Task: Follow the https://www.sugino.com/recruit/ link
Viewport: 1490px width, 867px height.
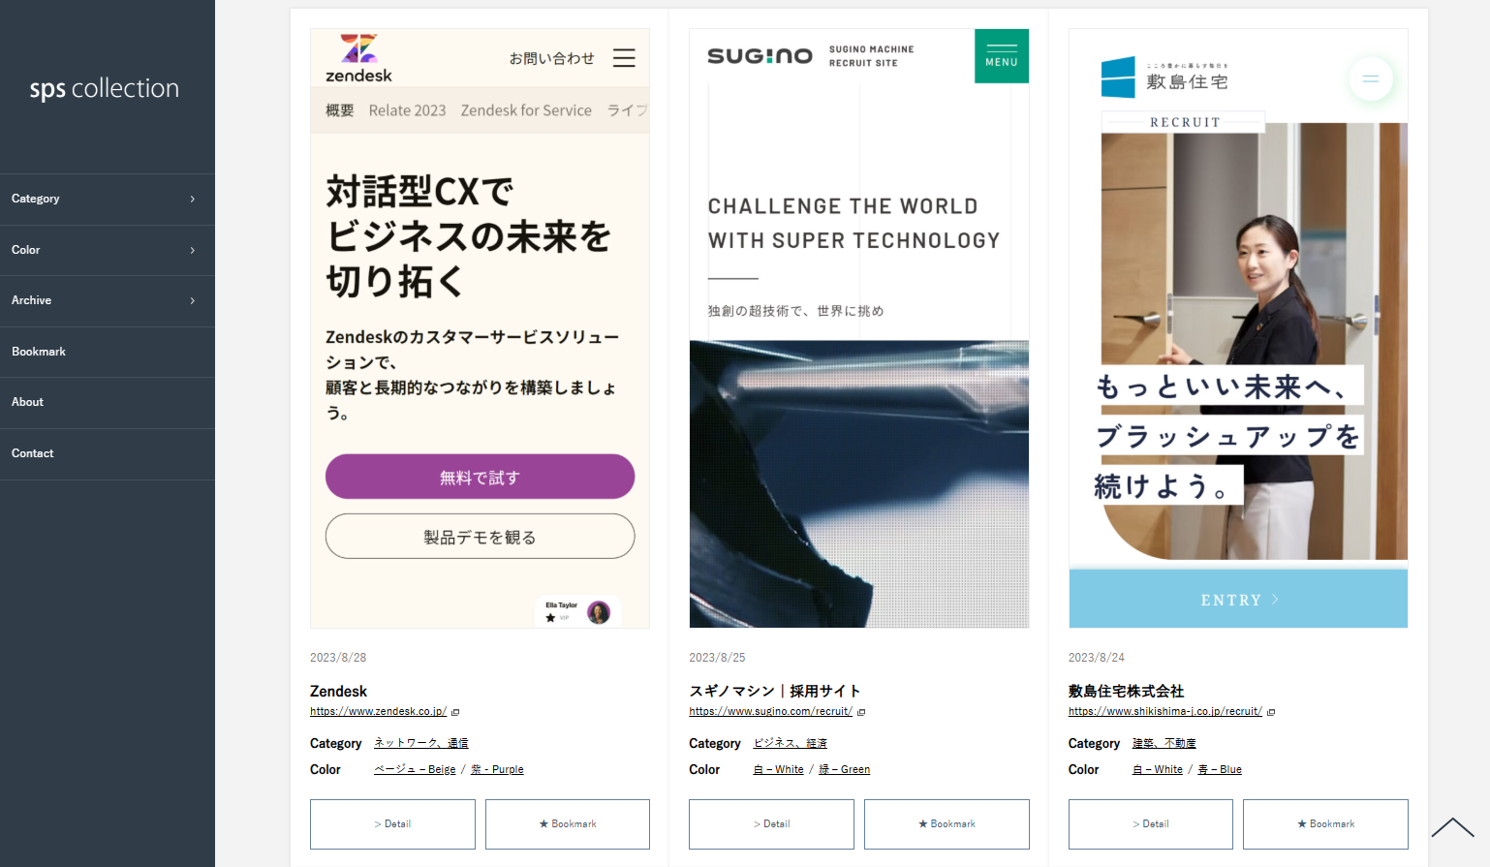Action: (771, 711)
